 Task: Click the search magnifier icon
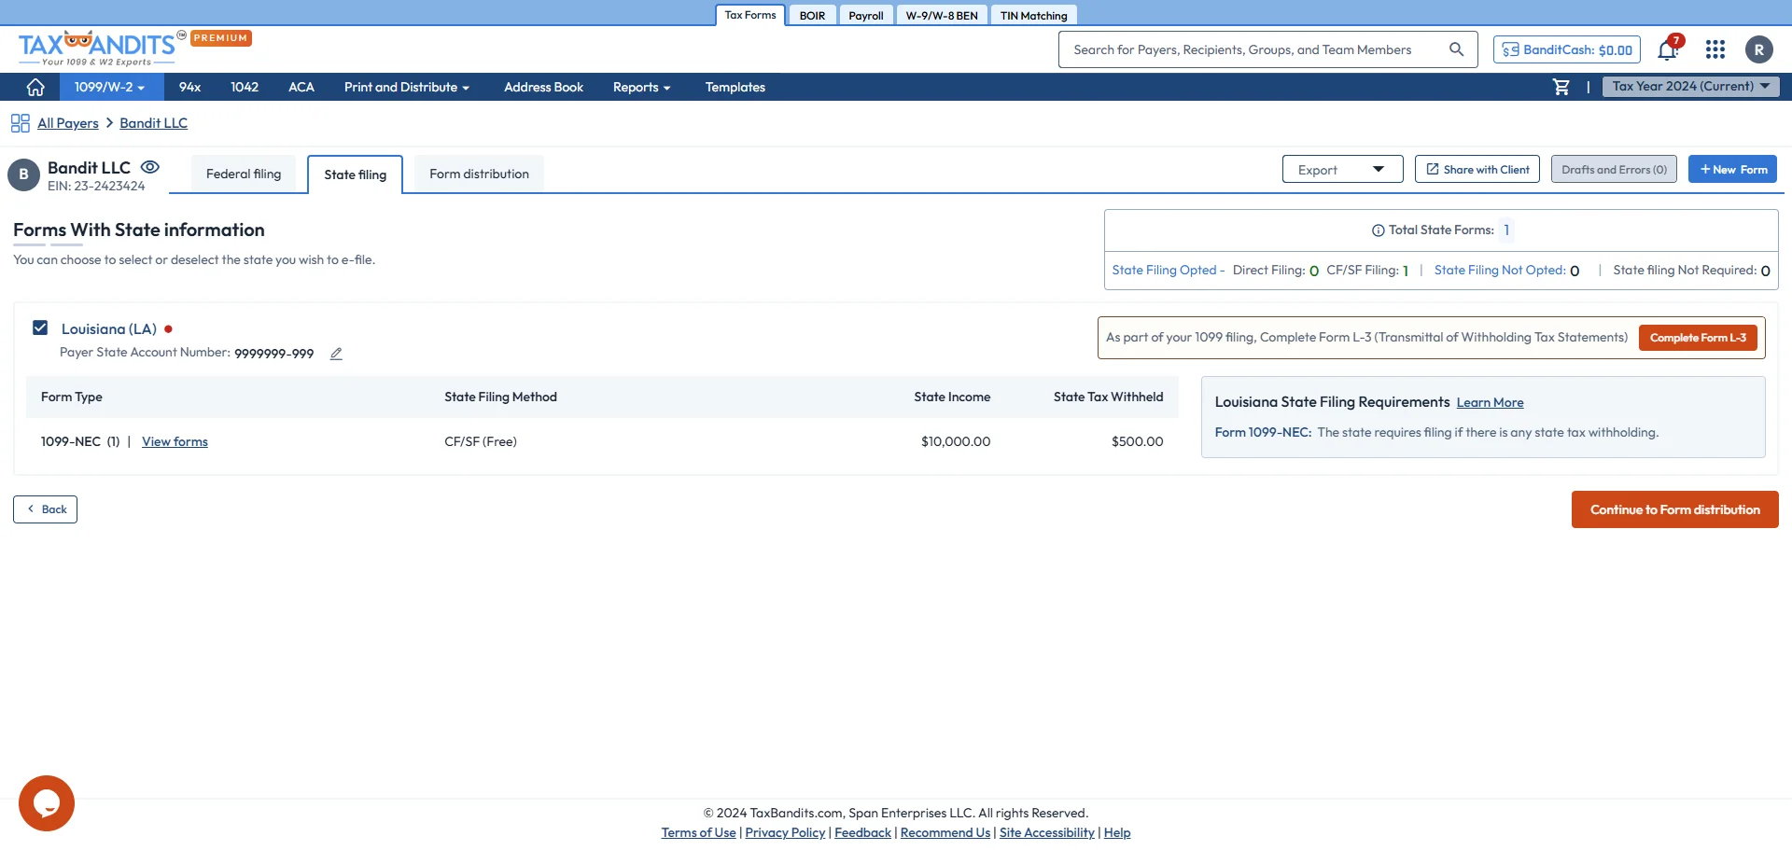tap(1456, 49)
